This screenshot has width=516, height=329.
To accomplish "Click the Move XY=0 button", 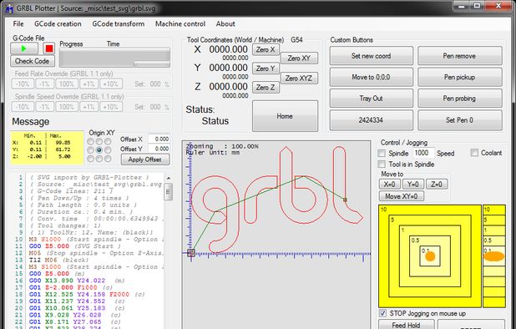I will (402, 196).
